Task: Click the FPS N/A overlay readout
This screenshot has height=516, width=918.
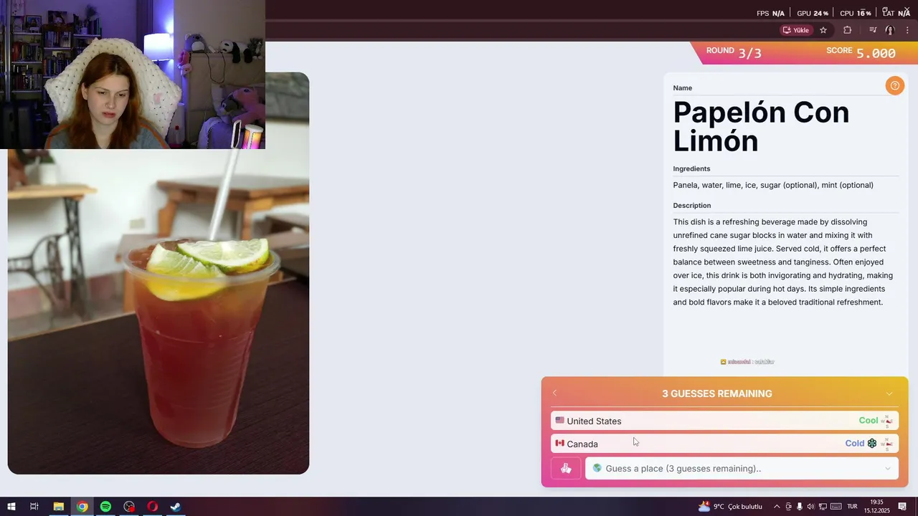Action: tap(770, 13)
